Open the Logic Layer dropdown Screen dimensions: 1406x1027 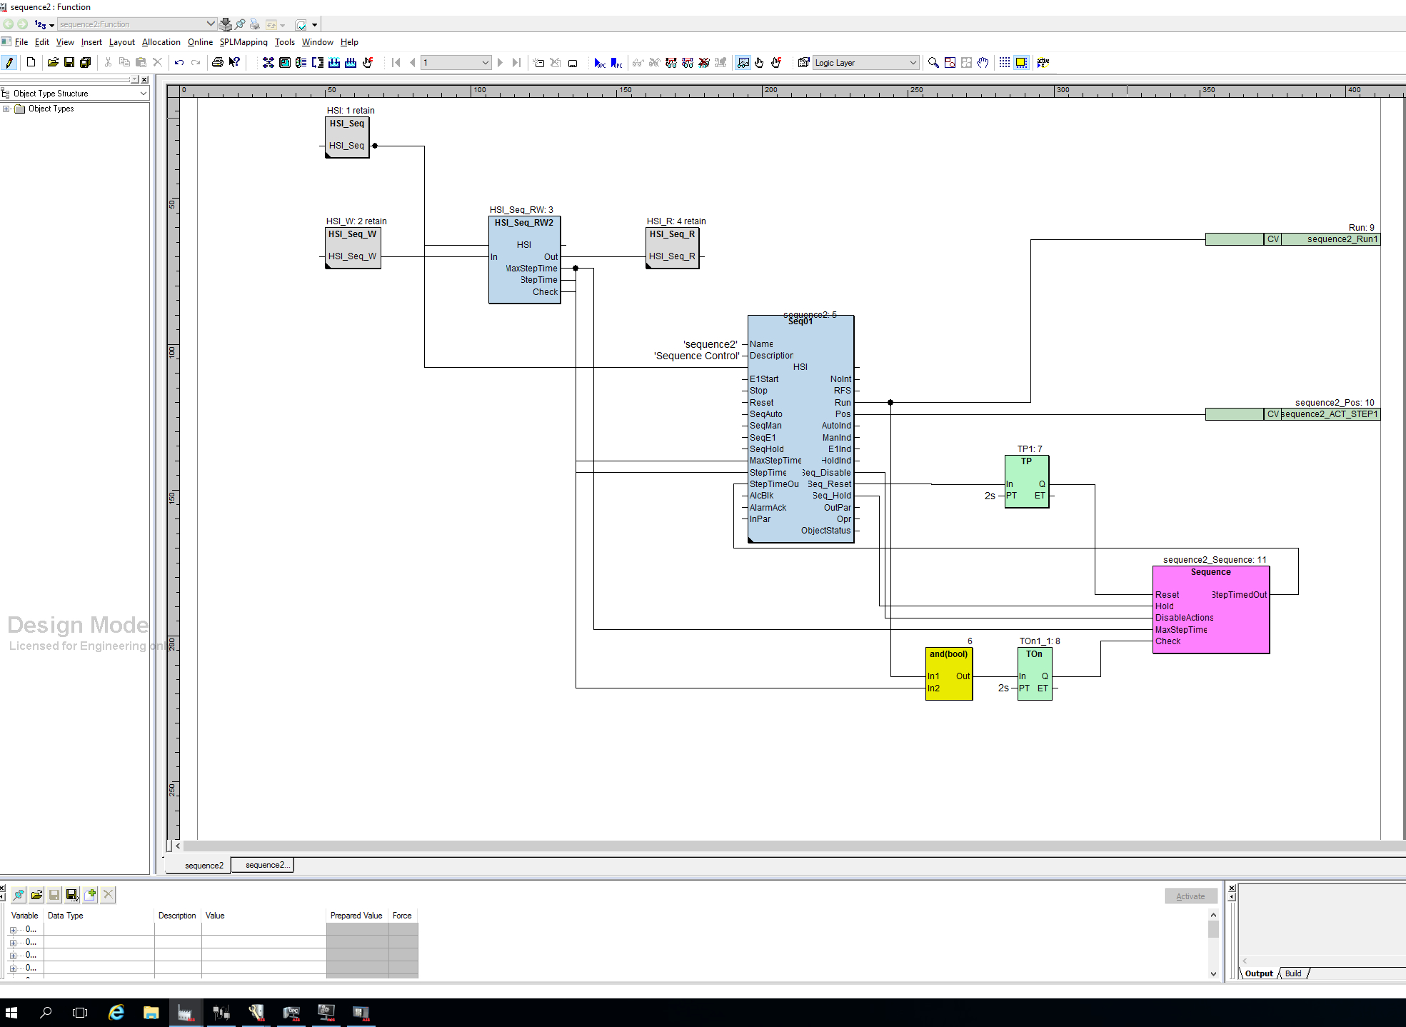pos(913,63)
